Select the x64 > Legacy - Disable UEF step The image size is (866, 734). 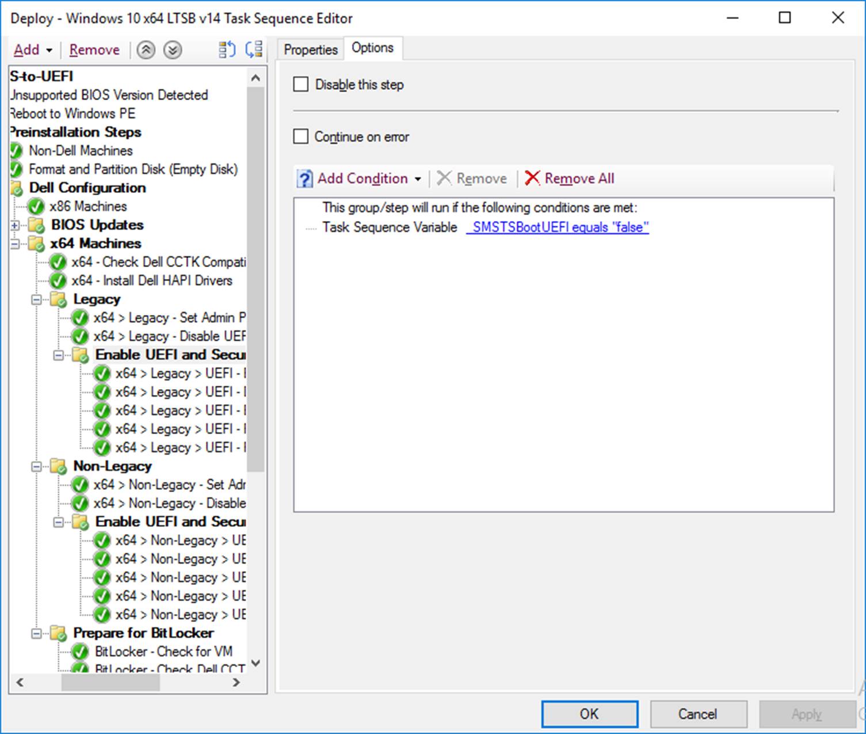tap(170, 336)
